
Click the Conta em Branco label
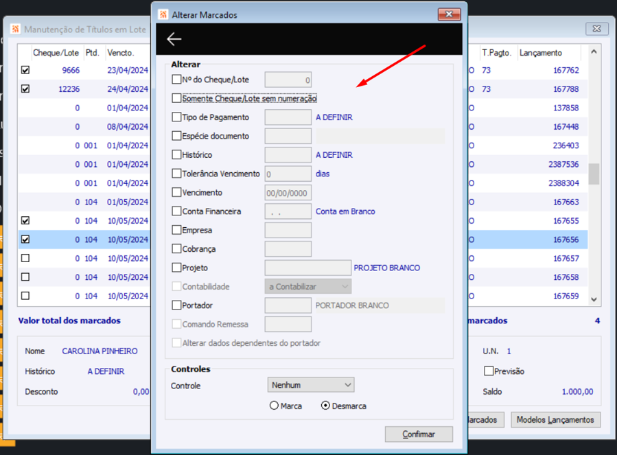point(345,211)
